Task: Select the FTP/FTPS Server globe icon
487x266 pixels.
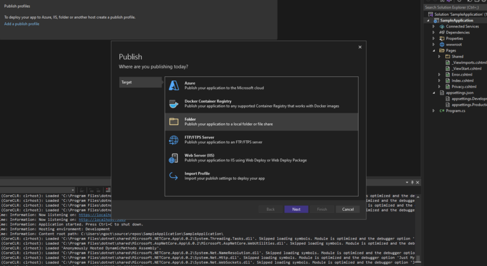Action: pos(174,140)
